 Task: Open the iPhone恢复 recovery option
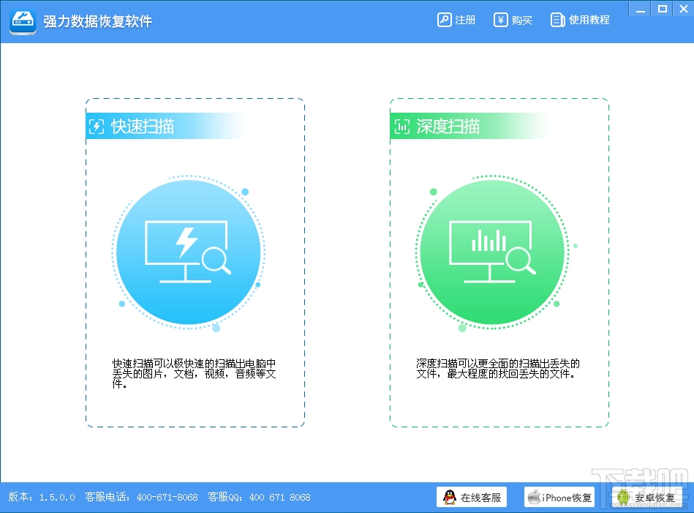coord(559,497)
